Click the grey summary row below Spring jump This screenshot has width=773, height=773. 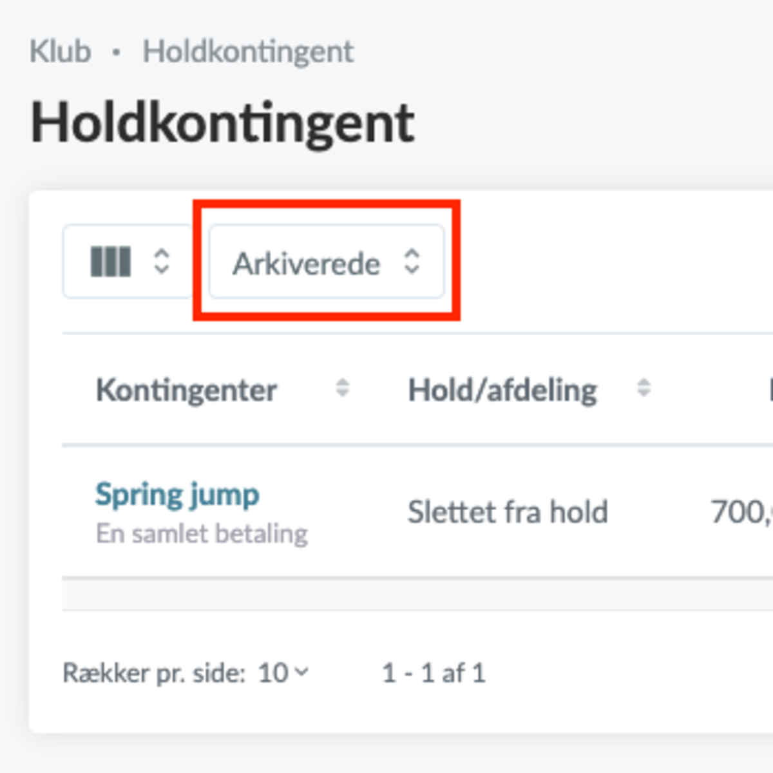tap(417, 594)
